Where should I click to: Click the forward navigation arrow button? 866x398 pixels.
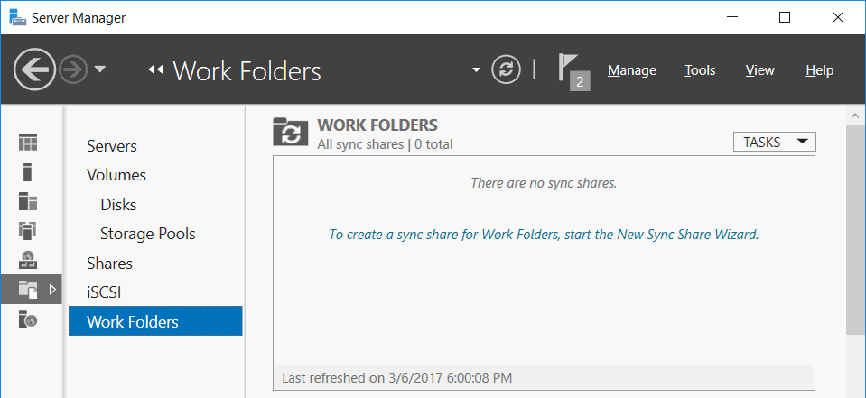[73, 69]
